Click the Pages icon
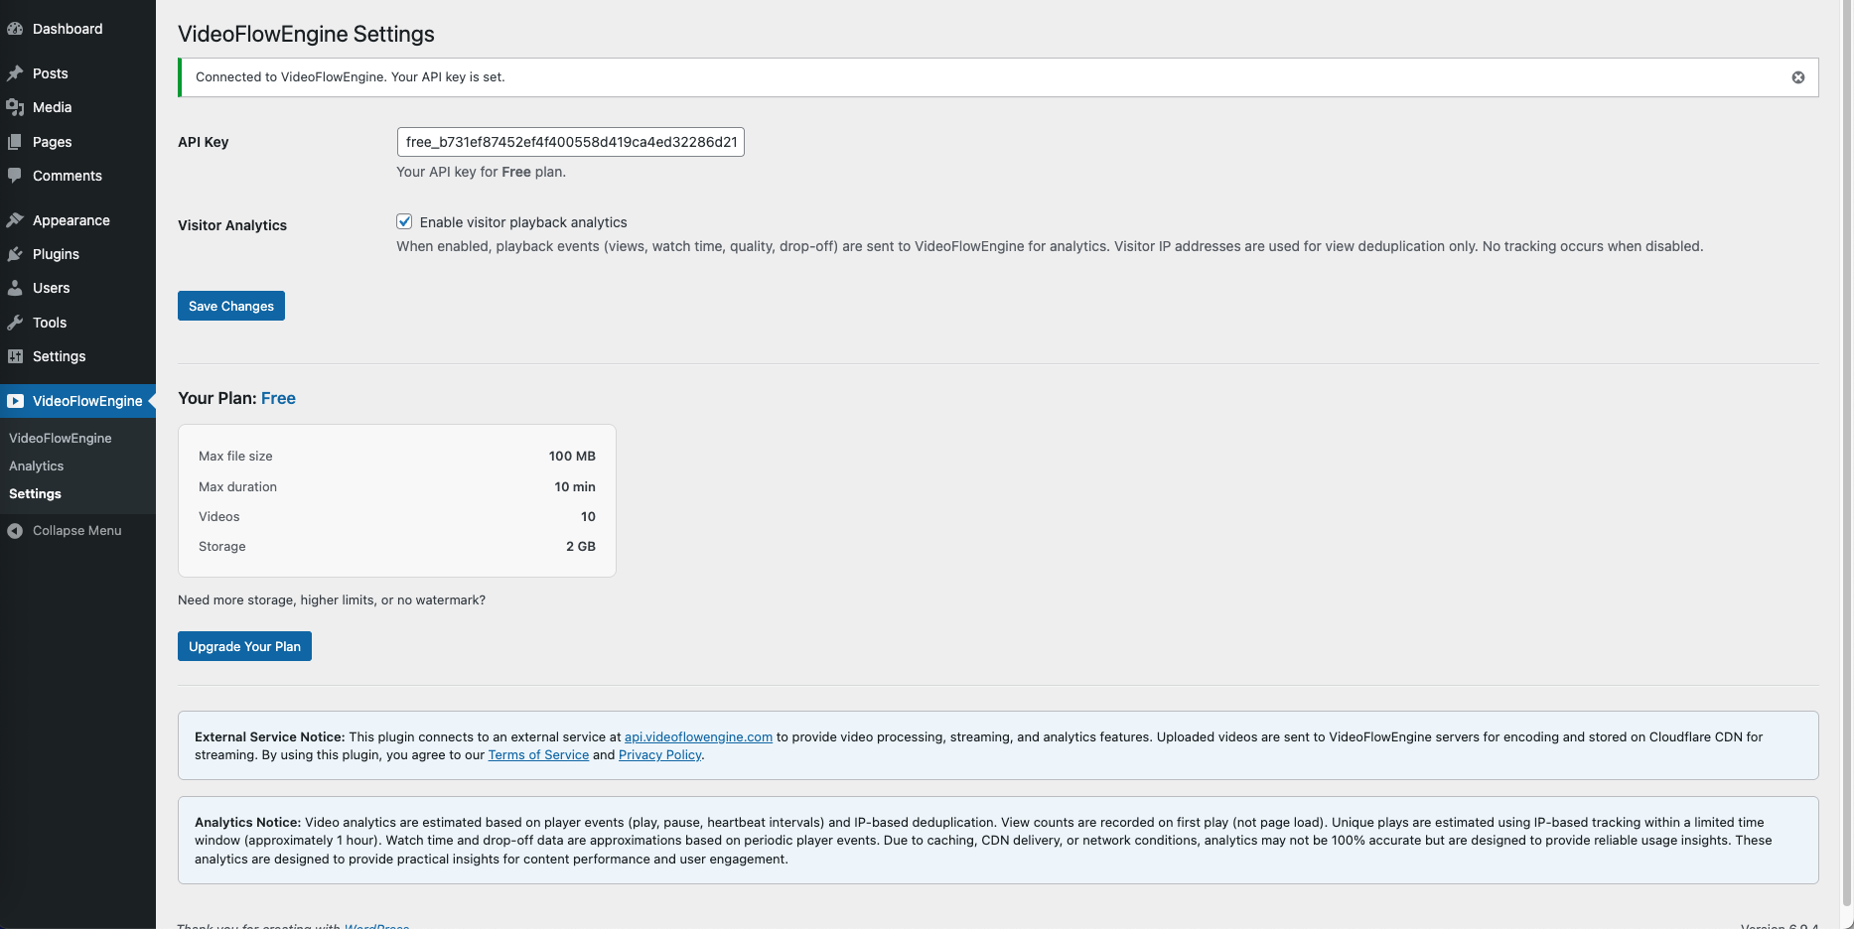 16,141
